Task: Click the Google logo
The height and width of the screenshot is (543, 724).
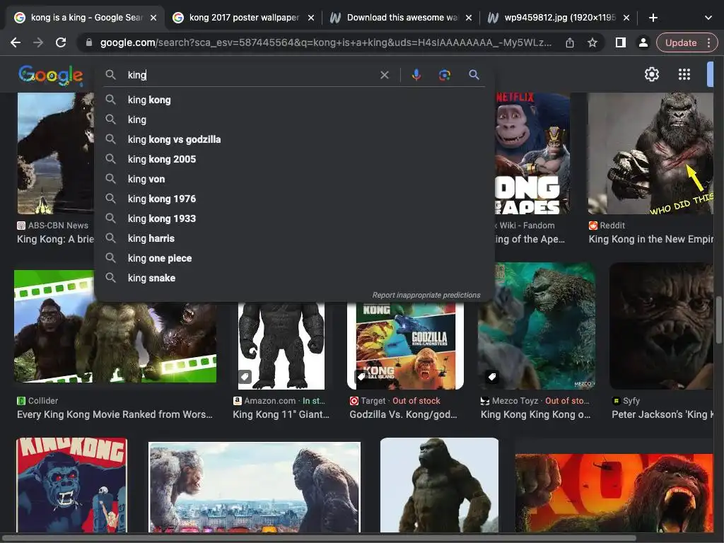Action: (x=51, y=75)
